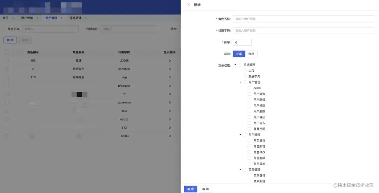Check the 角色管理 tree checkbox

tap(245, 135)
